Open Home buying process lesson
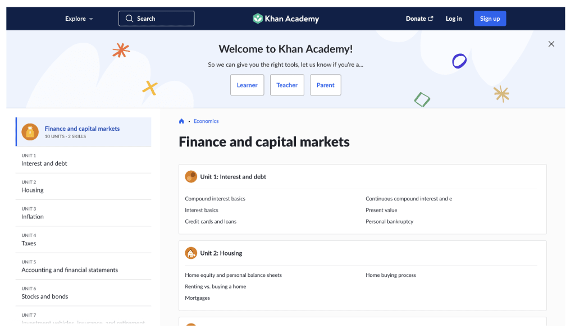575x333 pixels. pos(391,275)
